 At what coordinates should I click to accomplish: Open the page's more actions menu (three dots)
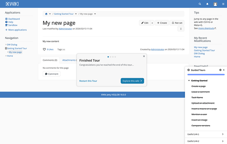coord(181,29)
